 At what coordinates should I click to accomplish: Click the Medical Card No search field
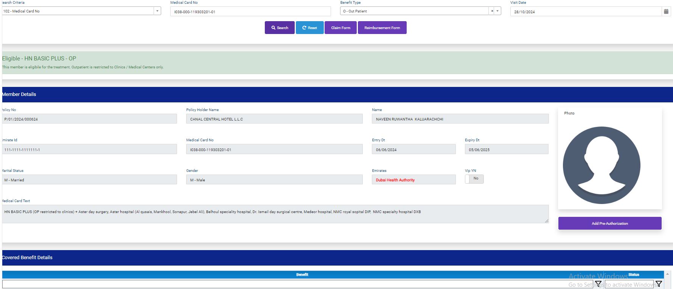point(250,12)
